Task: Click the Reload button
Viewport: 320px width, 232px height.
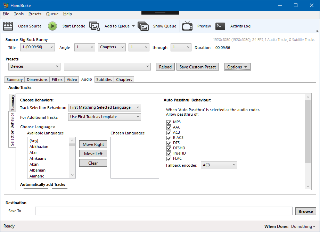Action: 165,67
